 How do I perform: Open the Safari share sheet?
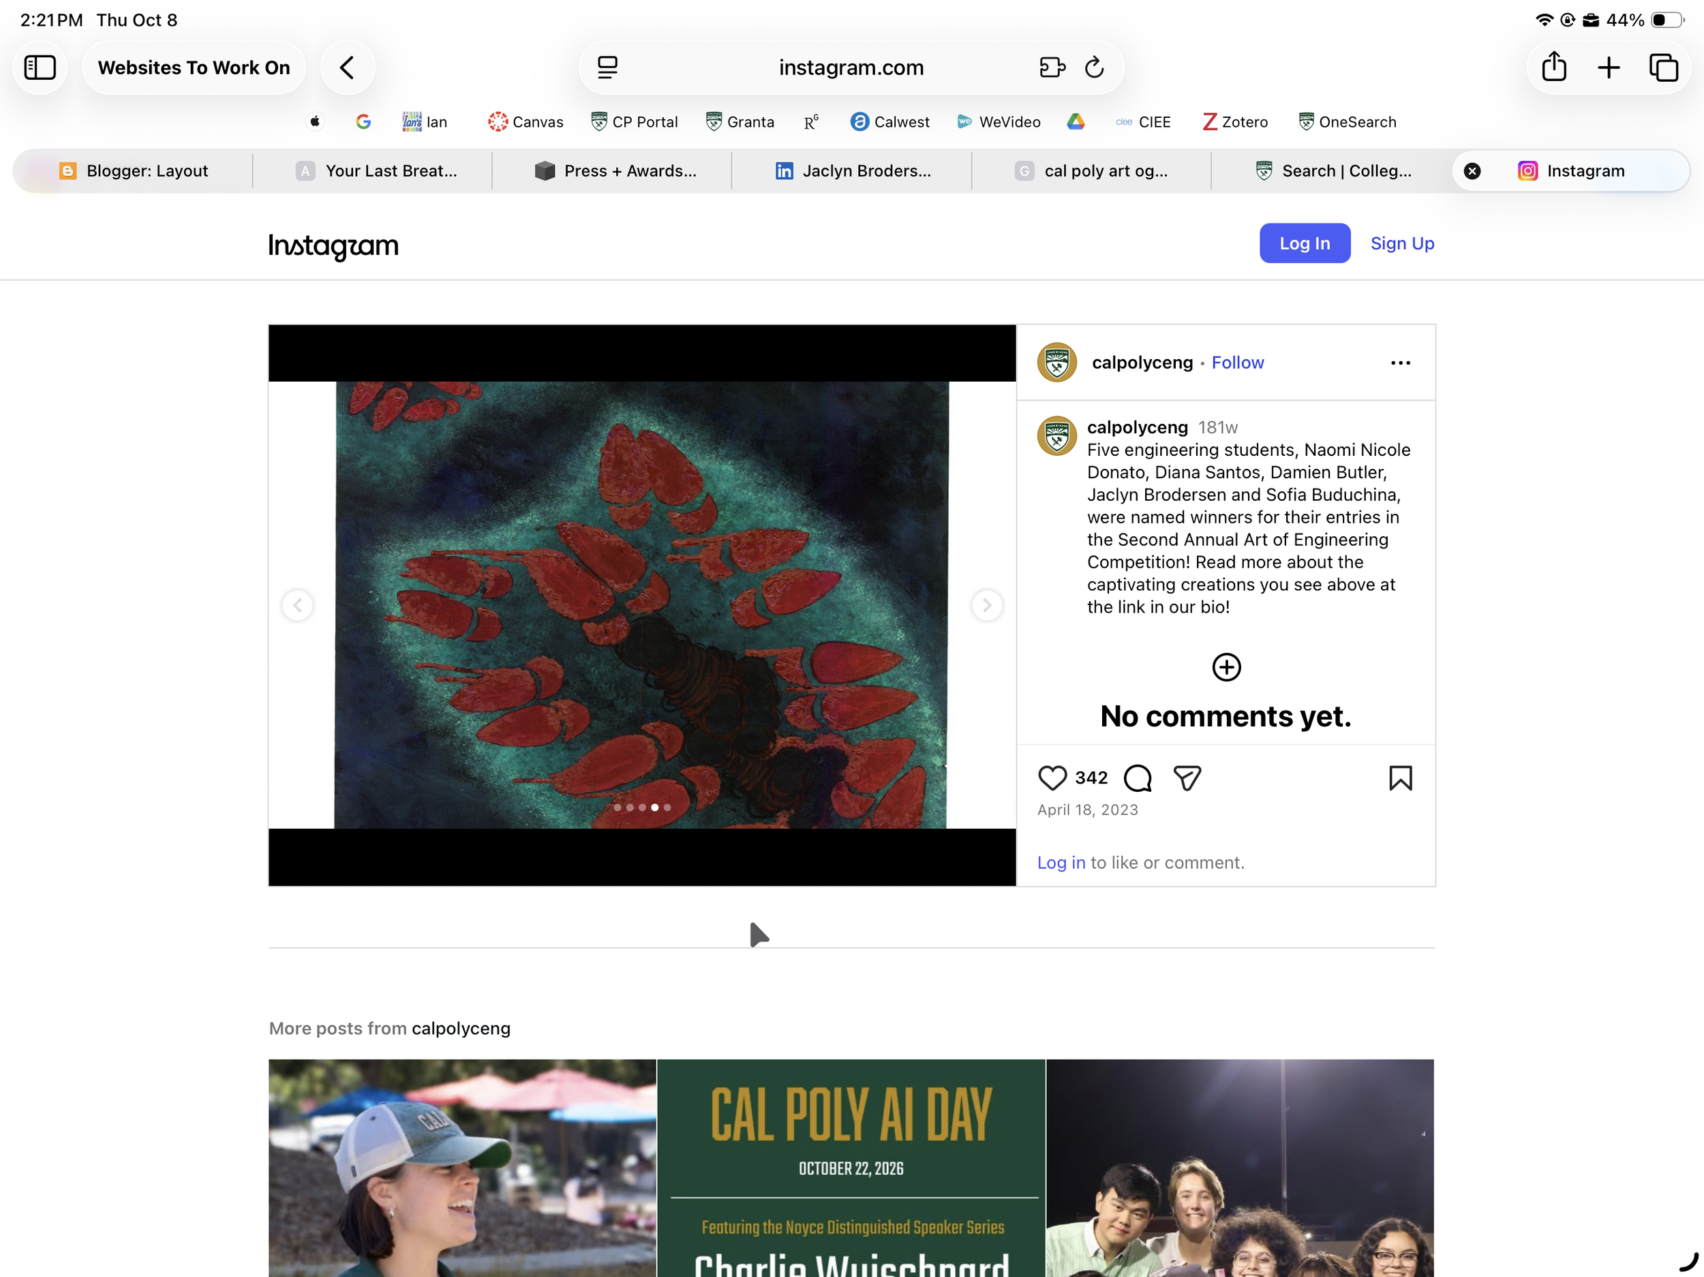coord(1554,66)
